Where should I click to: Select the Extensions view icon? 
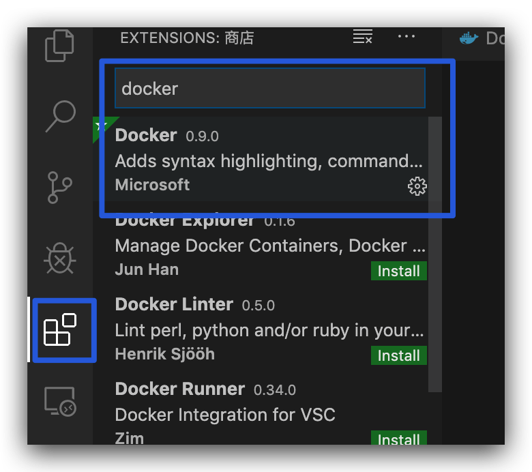pos(60,331)
